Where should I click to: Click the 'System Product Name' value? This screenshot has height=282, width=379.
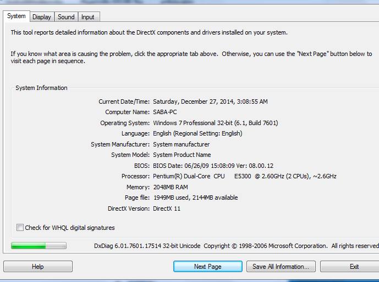(x=182, y=155)
